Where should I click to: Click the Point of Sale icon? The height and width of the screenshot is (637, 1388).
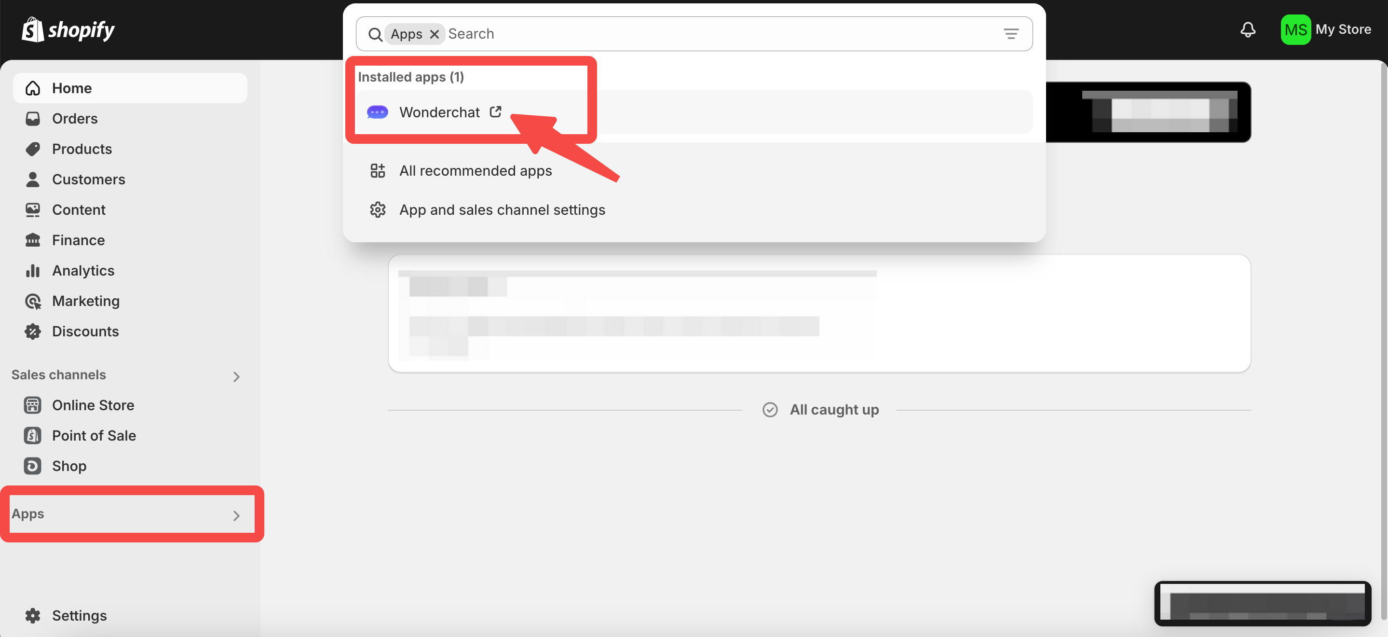pos(33,435)
